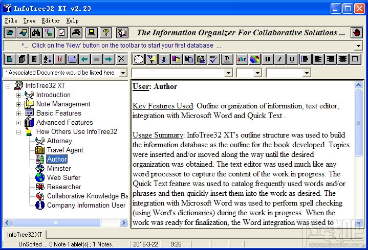Click the gray square icon between arrows
The image size is (368, 250).
pos(97,59)
